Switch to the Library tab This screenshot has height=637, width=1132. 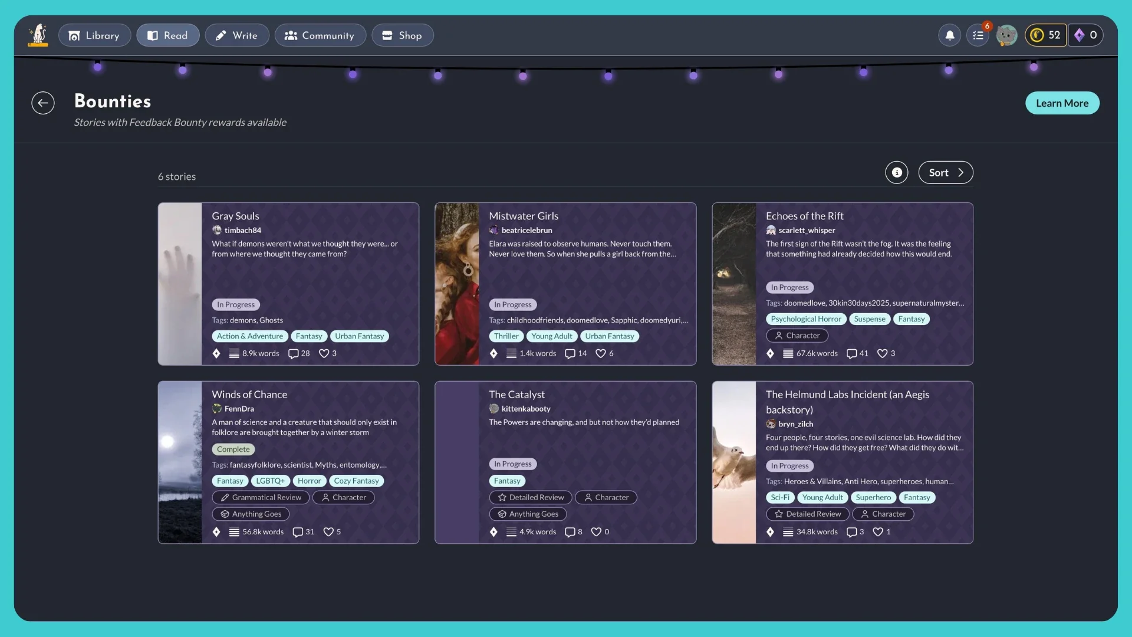94,35
